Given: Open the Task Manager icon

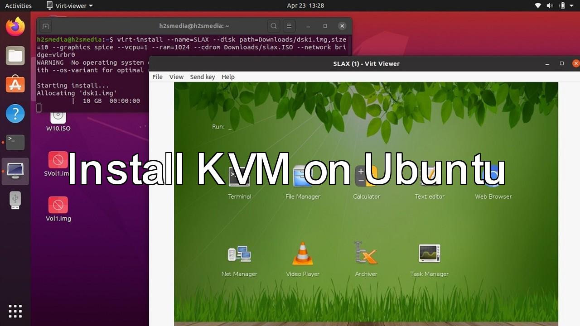Looking at the screenshot, I should [429, 254].
